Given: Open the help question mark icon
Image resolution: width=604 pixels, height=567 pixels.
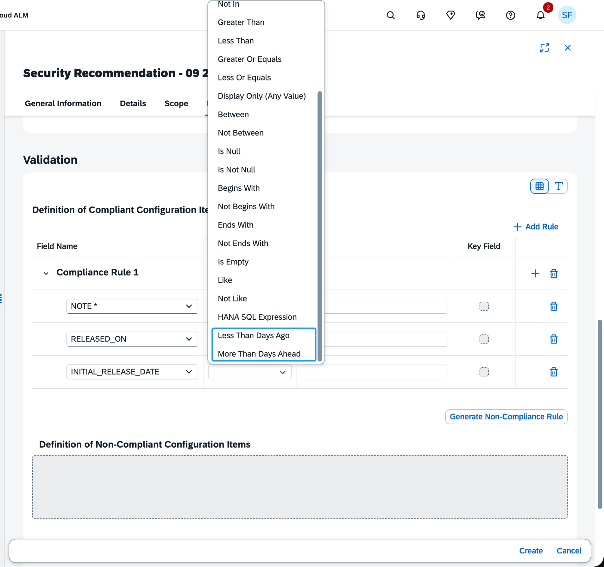Looking at the screenshot, I should click(510, 15).
